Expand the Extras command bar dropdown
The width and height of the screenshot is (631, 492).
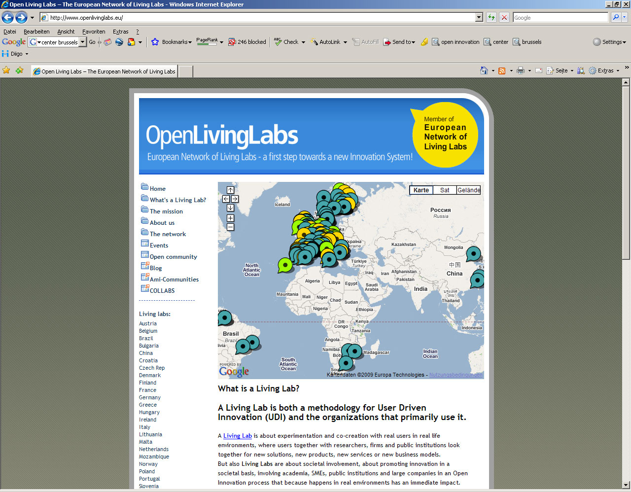point(618,70)
